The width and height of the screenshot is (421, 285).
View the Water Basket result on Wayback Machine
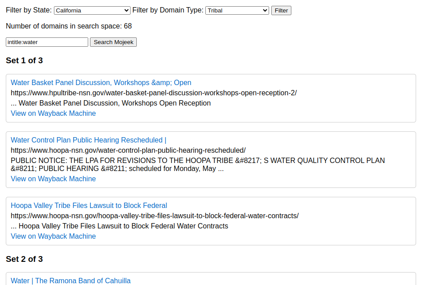[53, 113]
